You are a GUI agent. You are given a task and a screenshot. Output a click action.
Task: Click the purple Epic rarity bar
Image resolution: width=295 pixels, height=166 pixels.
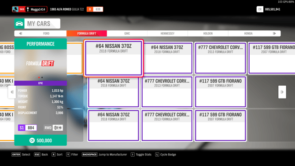pos(41,83)
